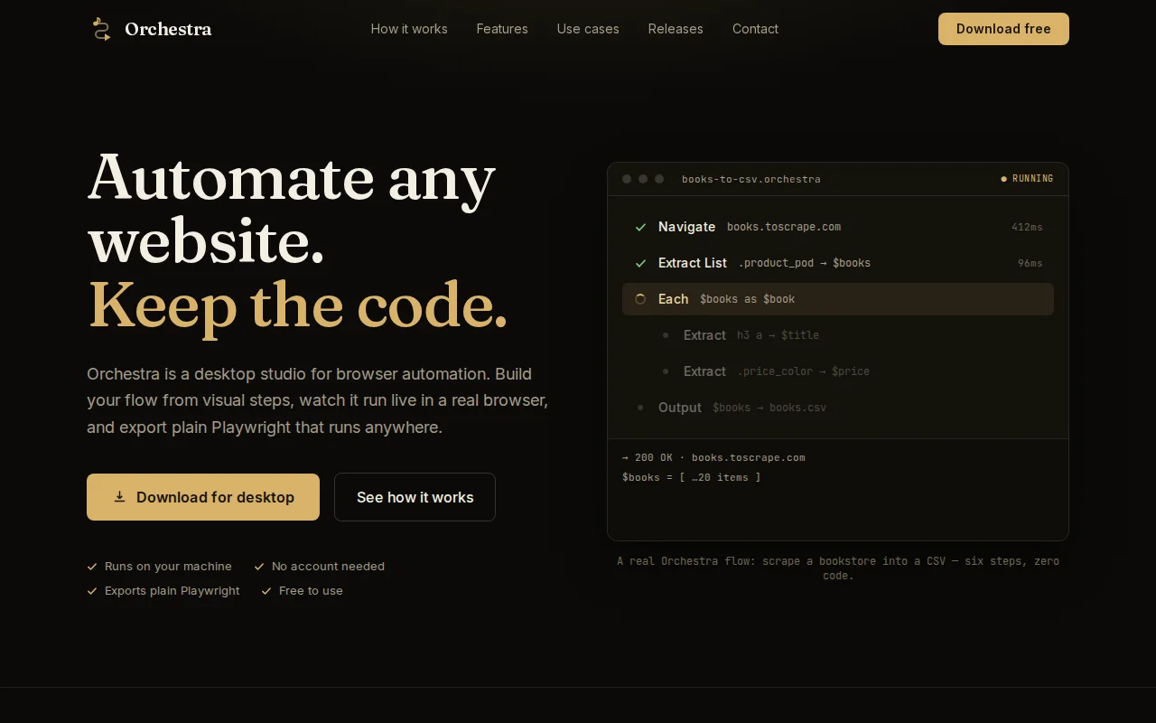Click the 'Automate any website.' headline

click(x=292, y=209)
